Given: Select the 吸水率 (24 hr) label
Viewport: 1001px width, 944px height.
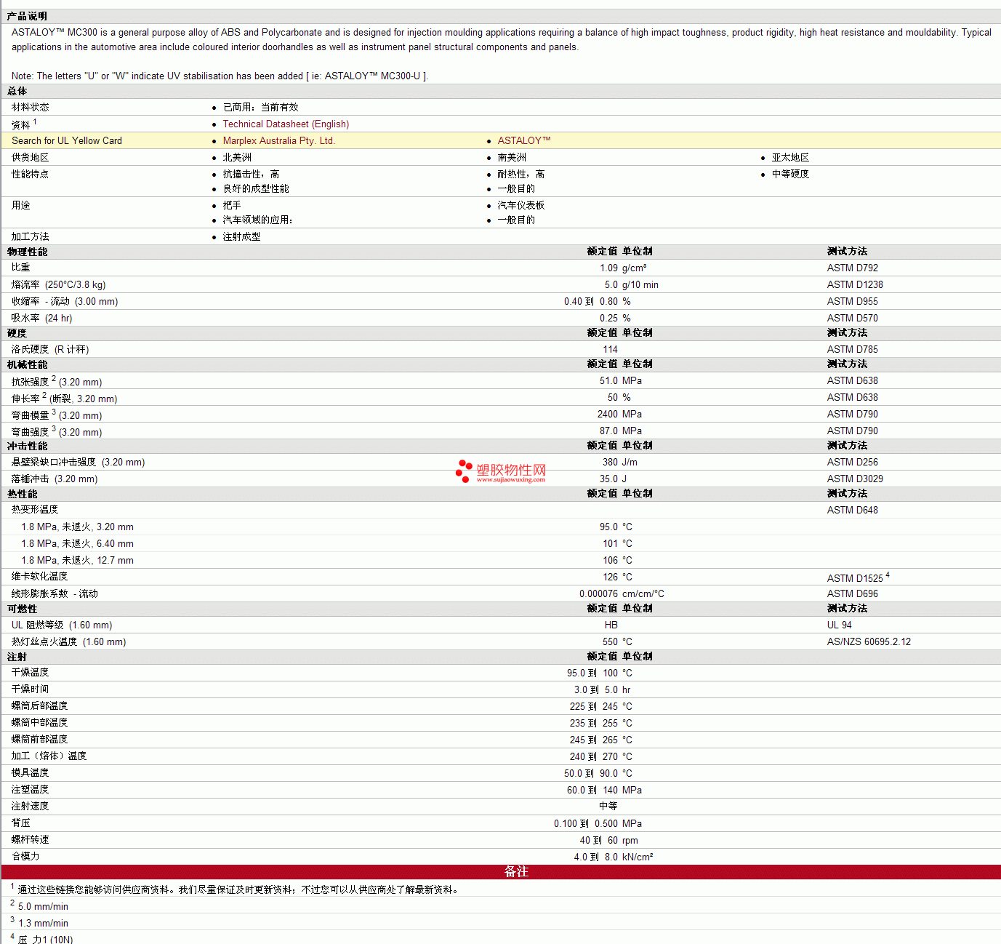Looking at the screenshot, I should [41, 319].
